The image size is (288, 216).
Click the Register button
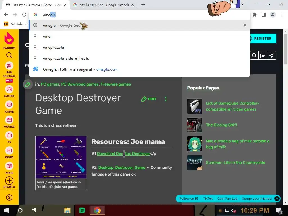point(262,39)
